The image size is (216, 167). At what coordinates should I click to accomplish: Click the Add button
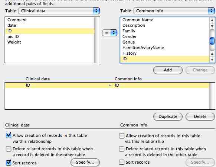(168, 70)
